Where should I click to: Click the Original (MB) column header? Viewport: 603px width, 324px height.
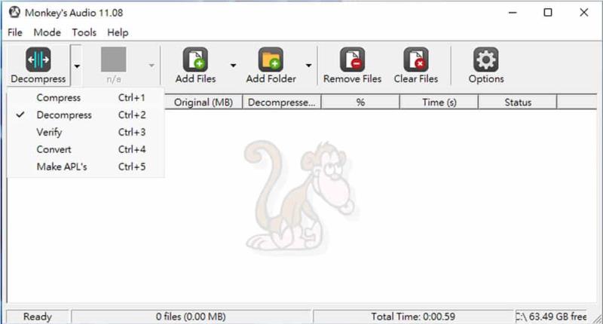204,102
